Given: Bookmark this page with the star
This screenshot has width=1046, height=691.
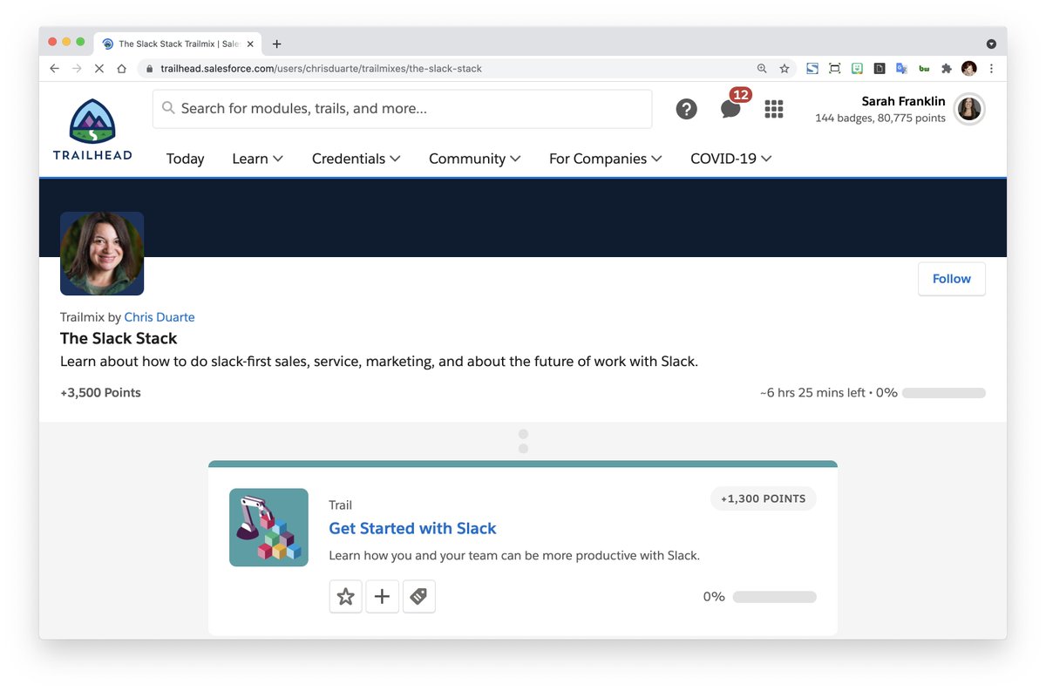Looking at the screenshot, I should 784,68.
